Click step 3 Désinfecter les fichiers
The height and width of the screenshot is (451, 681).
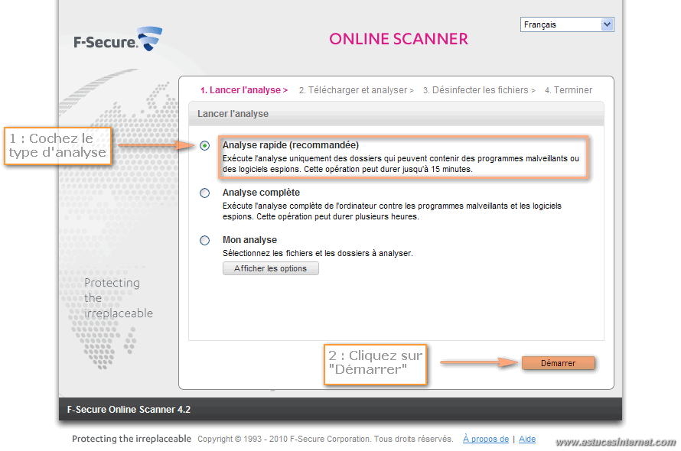479,90
